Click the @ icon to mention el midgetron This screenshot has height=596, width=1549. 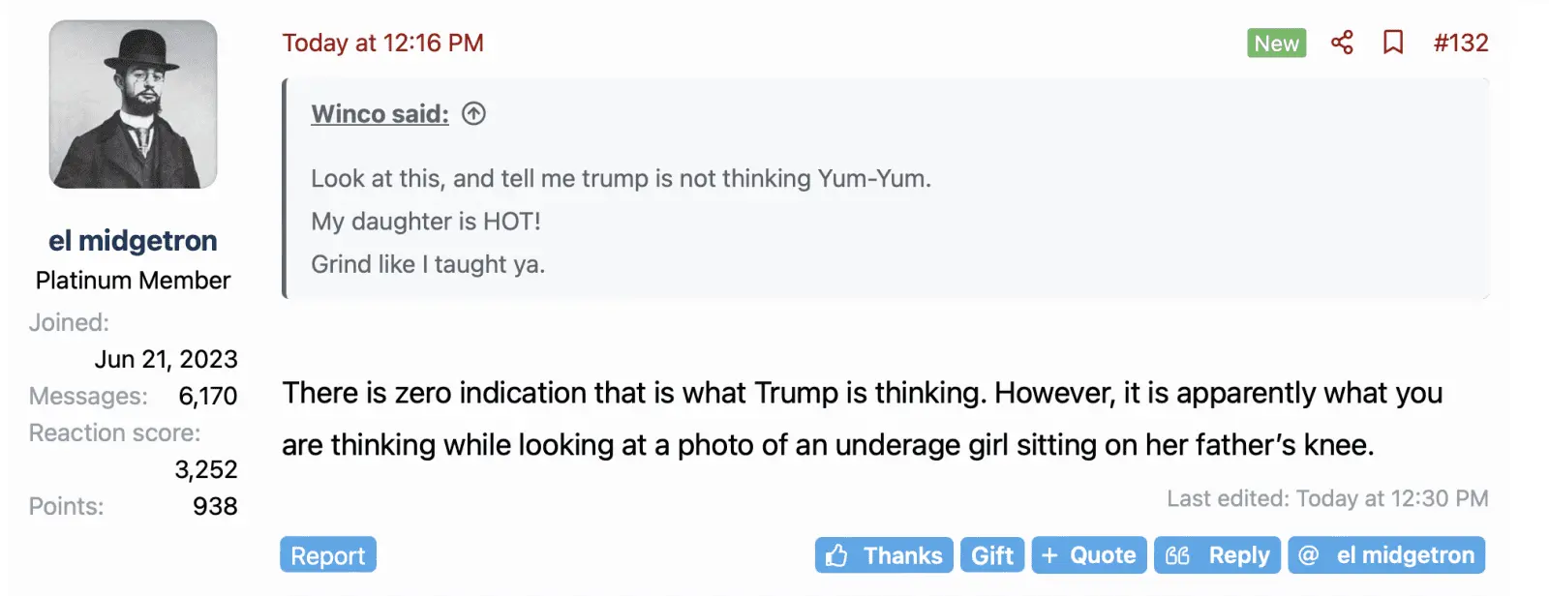click(x=1309, y=555)
